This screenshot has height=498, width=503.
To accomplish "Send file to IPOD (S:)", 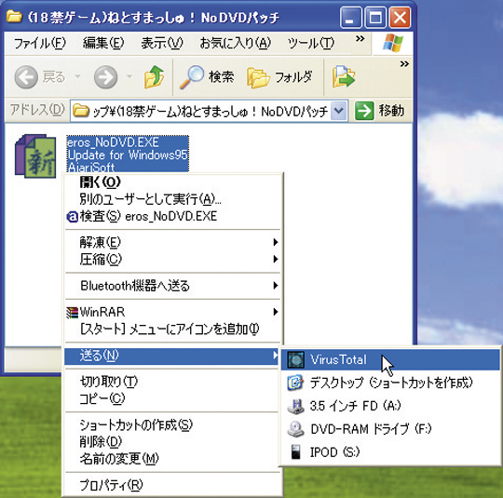I will (x=390, y=452).
